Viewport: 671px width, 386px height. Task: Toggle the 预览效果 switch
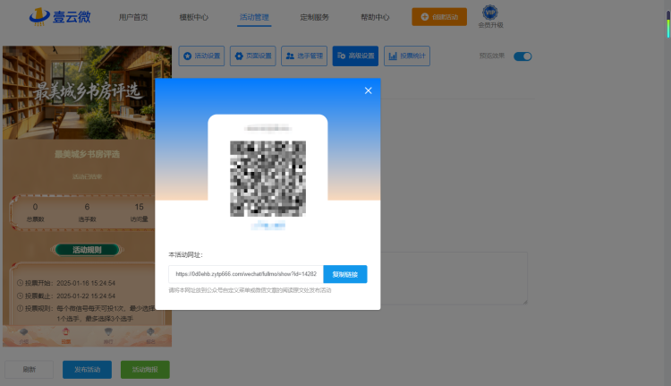[522, 56]
